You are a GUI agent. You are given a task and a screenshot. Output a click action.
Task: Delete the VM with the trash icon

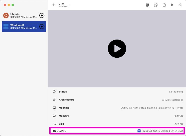tap(147, 5)
